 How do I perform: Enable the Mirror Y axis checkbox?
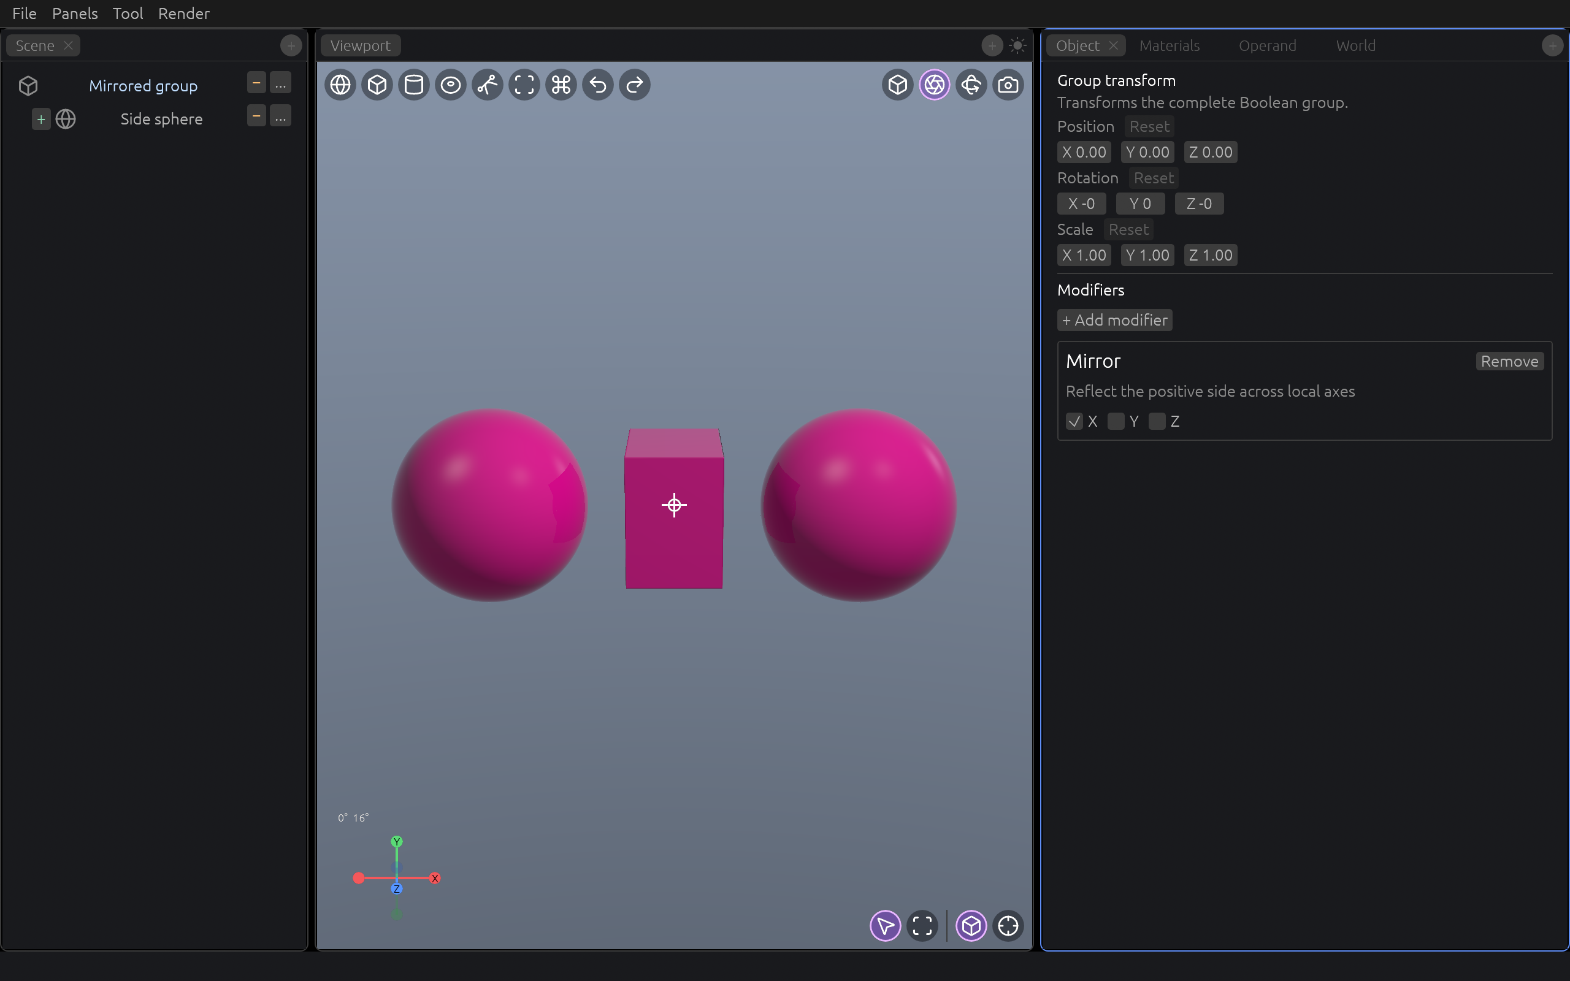1116,421
